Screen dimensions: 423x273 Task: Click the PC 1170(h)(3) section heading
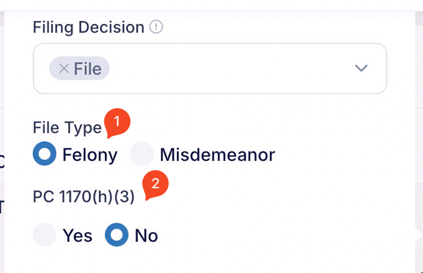[84, 196]
